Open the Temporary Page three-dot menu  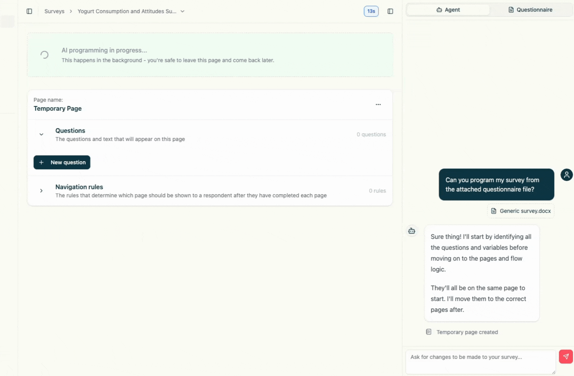pyautogui.click(x=378, y=104)
